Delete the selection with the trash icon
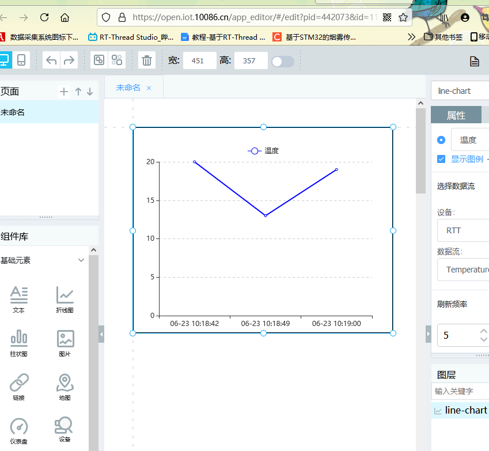The height and width of the screenshot is (451, 489). [x=146, y=60]
